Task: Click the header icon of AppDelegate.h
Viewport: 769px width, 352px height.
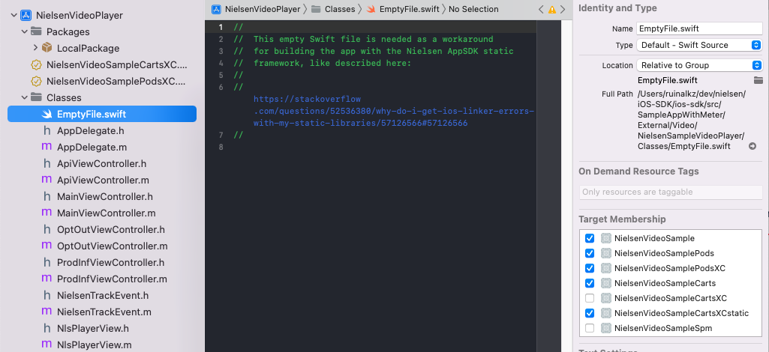Action: click(47, 131)
